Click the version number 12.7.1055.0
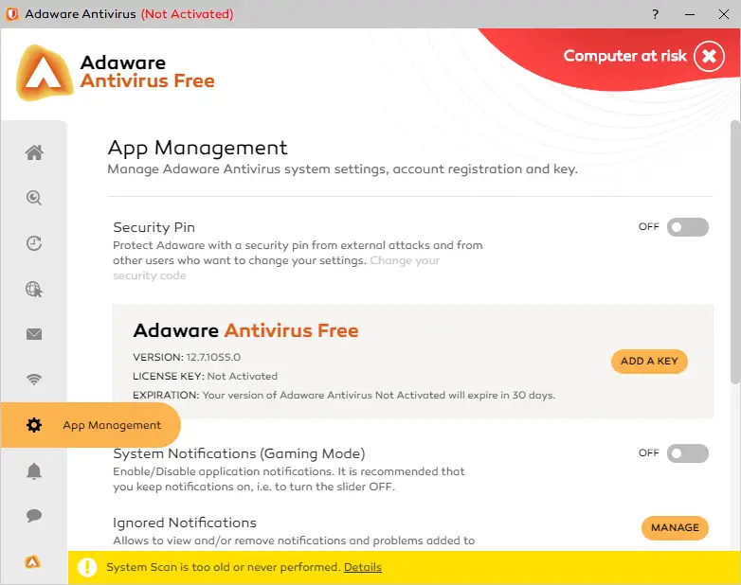 213,357
